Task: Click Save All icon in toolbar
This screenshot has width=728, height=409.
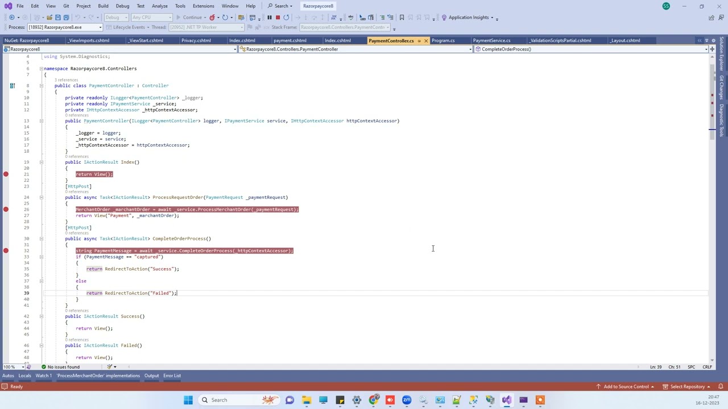Action: [x=66, y=18]
